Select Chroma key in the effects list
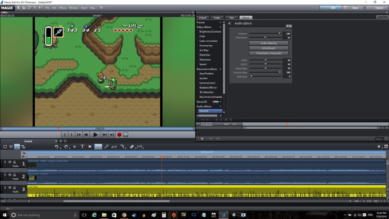Viewport: 389px width, 219px height. [x=206, y=46]
